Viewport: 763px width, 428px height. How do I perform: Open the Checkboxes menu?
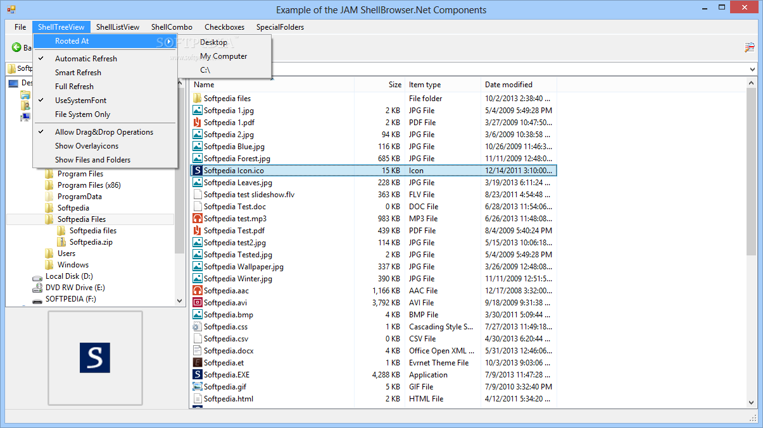click(x=224, y=27)
